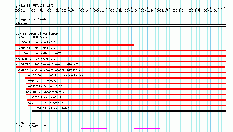The width and height of the screenshot is (233, 132).
Task: Click the 38341.3k ruler tick label
Action: point(131,10)
